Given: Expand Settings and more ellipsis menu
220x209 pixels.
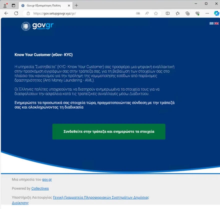Looking at the screenshot, I should click(207, 13).
